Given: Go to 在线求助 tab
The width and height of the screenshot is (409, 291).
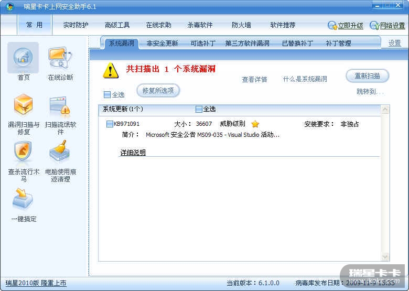Looking at the screenshot, I should 158,25.
